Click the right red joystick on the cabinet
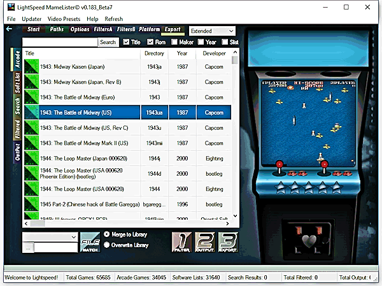The image size is (382, 286). pos(324,168)
